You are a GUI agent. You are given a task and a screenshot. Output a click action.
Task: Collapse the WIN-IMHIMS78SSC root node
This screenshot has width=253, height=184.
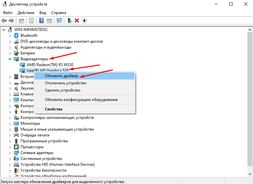click(x=4, y=30)
